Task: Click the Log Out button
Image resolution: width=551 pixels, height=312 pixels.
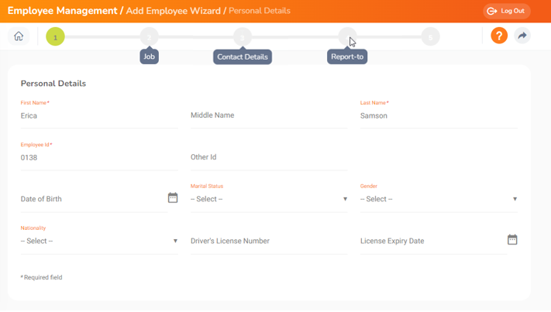Action: [x=507, y=11]
